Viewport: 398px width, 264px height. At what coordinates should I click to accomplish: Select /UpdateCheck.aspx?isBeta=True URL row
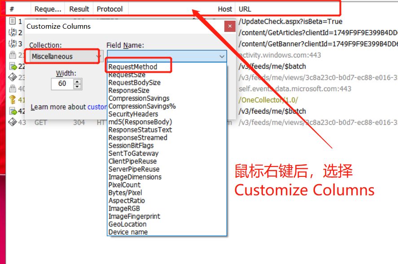[x=290, y=22]
